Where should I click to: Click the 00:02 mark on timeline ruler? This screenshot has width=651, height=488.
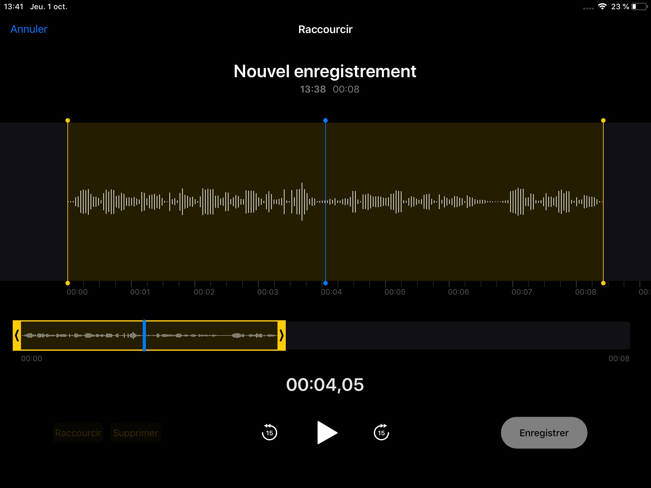point(204,292)
